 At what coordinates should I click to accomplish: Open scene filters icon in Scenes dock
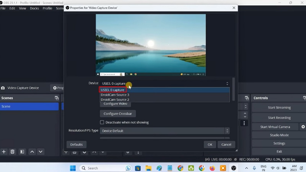pos(22,151)
